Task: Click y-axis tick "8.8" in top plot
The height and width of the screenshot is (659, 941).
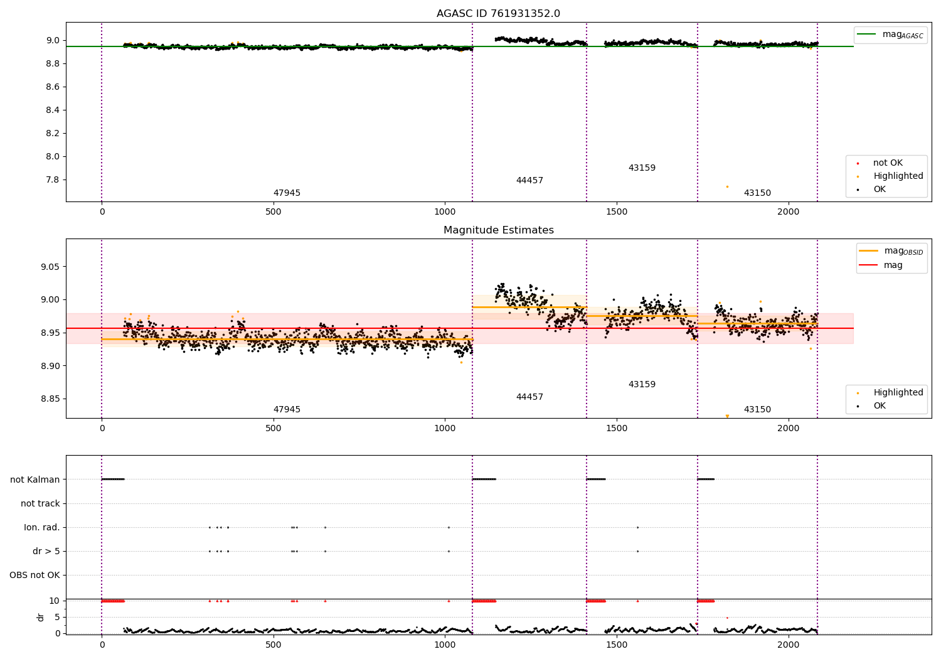Action: tap(52, 64)
